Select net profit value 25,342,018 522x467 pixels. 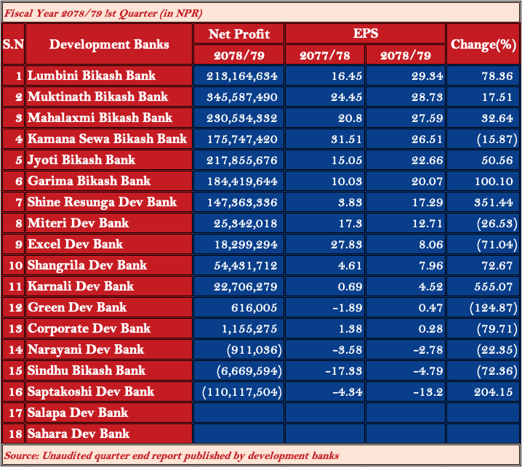(238, 223)
